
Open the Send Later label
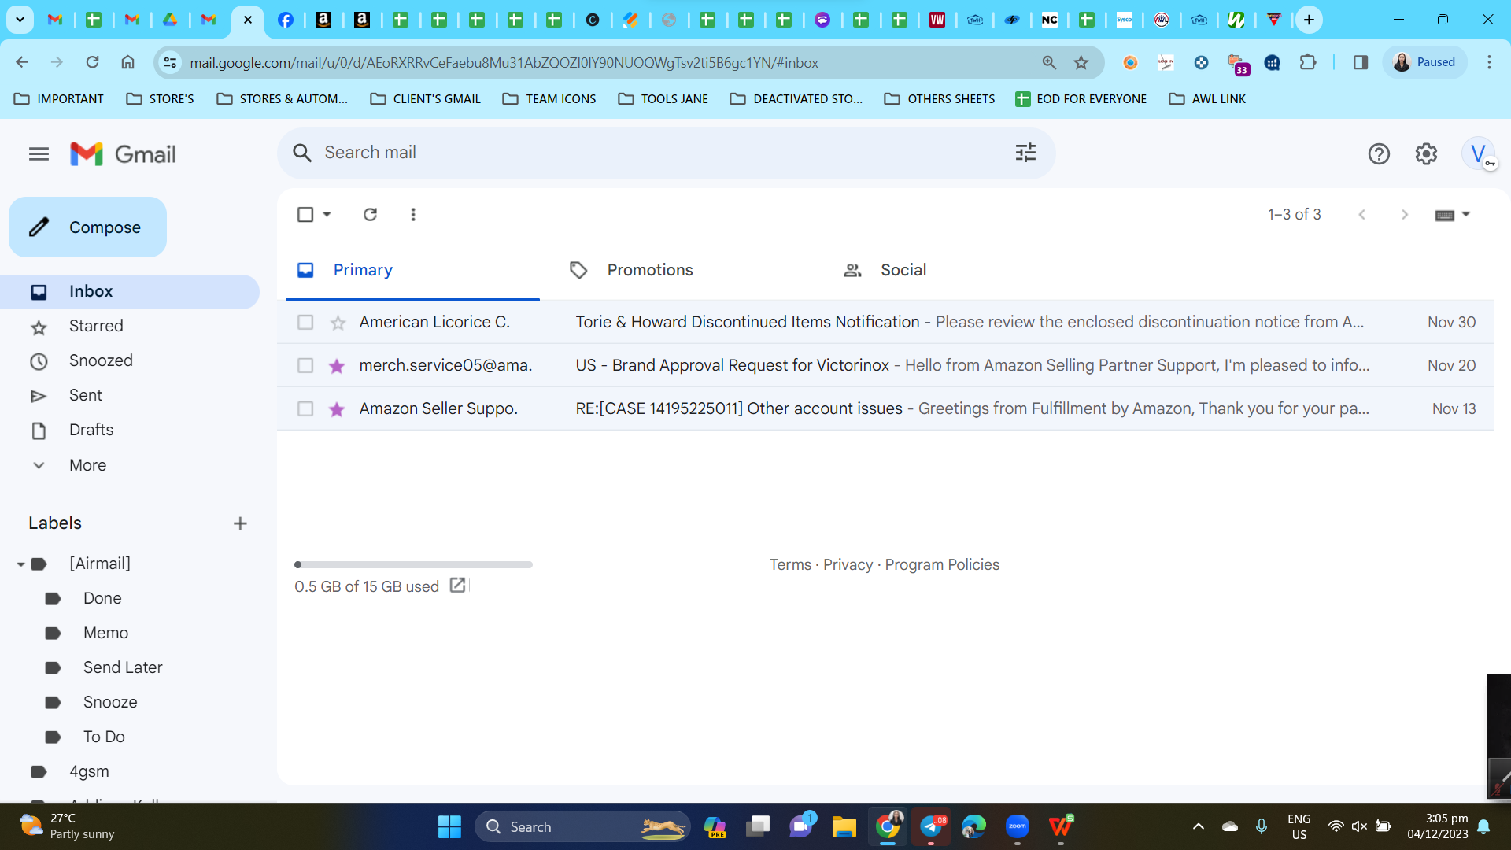[123, 667]
